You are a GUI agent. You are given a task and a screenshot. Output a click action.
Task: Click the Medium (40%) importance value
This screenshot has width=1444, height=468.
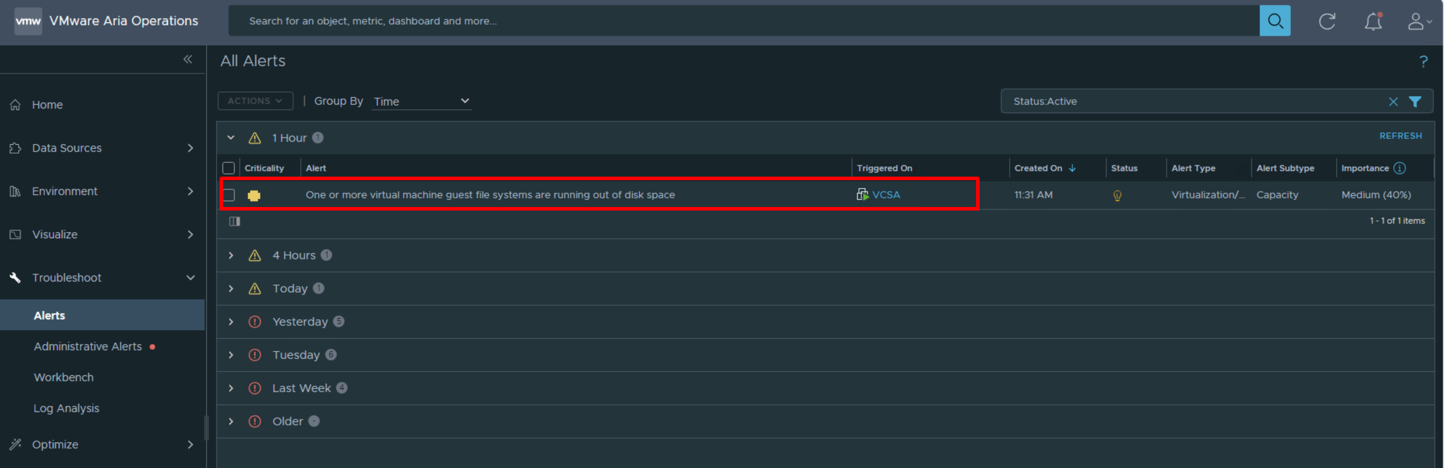(x=1375, y=195)
